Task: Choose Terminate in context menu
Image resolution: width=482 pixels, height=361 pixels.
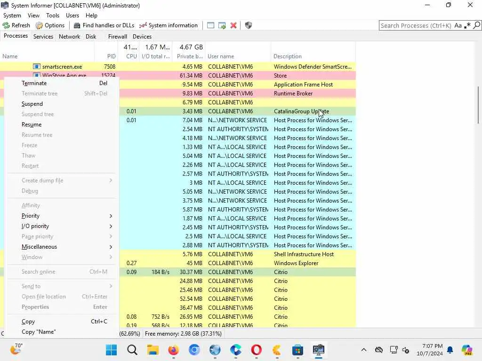Action: (62, 83)
